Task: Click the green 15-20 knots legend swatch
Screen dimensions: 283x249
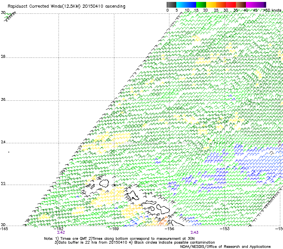Action: point(201,5)
